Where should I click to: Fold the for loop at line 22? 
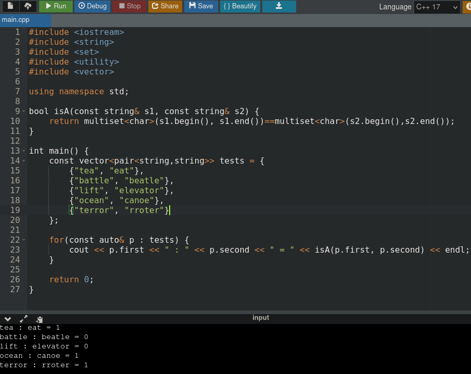(x=24, y=240)
